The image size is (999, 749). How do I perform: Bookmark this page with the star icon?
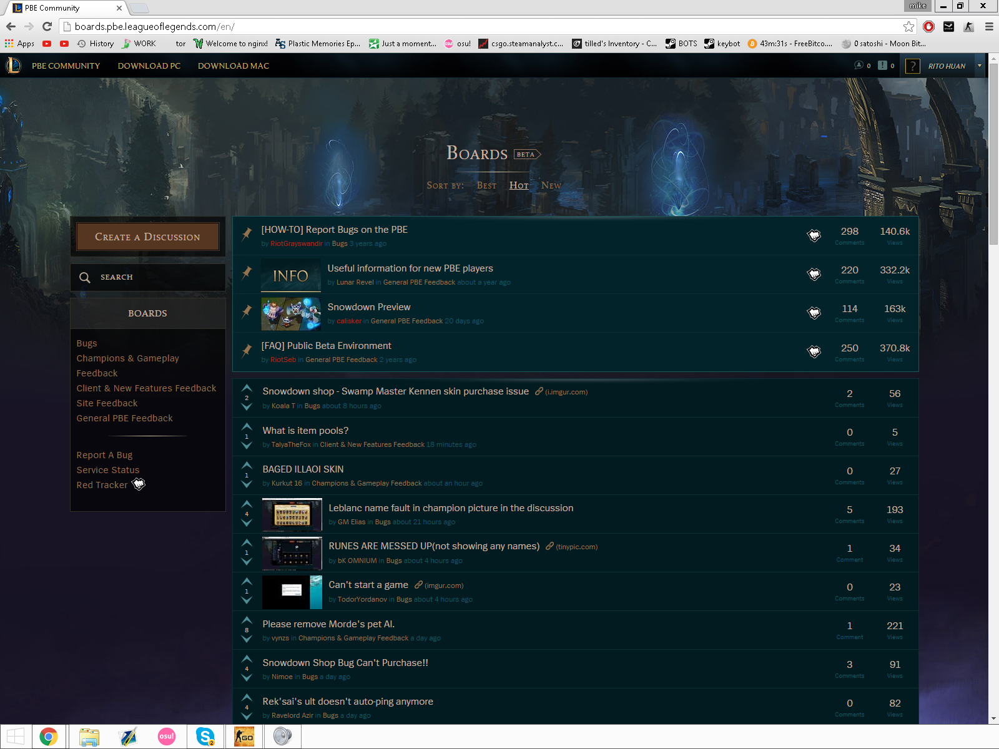tap(908, 26)
